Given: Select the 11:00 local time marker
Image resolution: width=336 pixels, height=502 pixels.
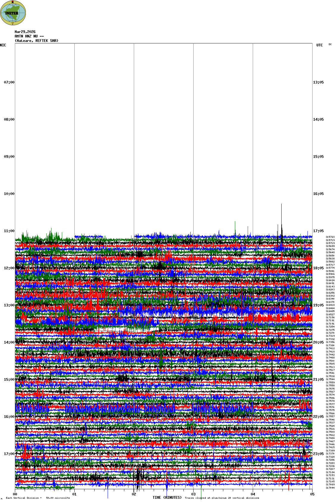Looking at the screenshot, I should [x=9, y=231].
